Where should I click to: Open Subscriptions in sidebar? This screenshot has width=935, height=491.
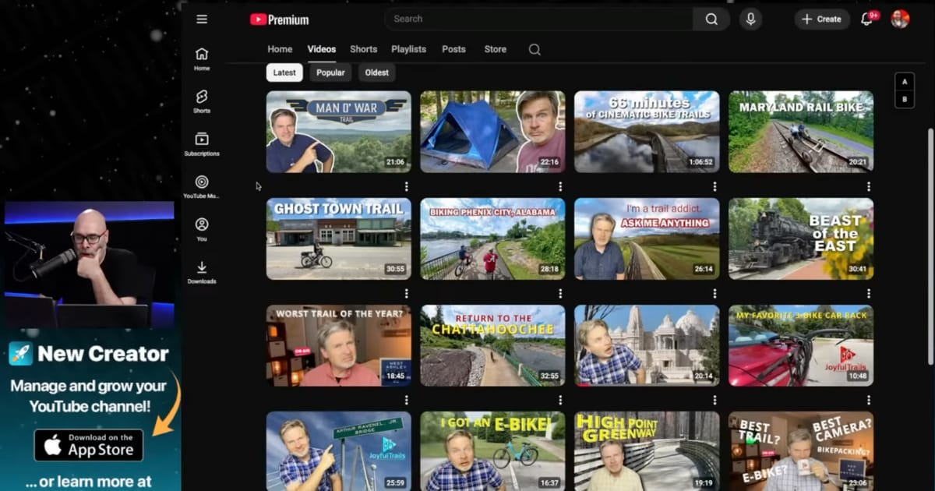click(x=202, y=144)
